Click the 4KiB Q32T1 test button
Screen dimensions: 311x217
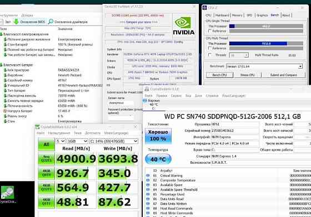point(46,187)
